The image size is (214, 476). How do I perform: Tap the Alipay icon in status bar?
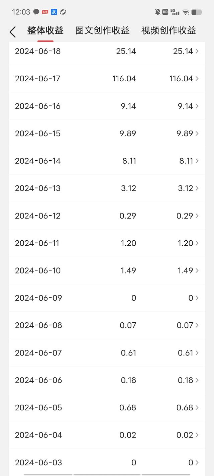54,12
